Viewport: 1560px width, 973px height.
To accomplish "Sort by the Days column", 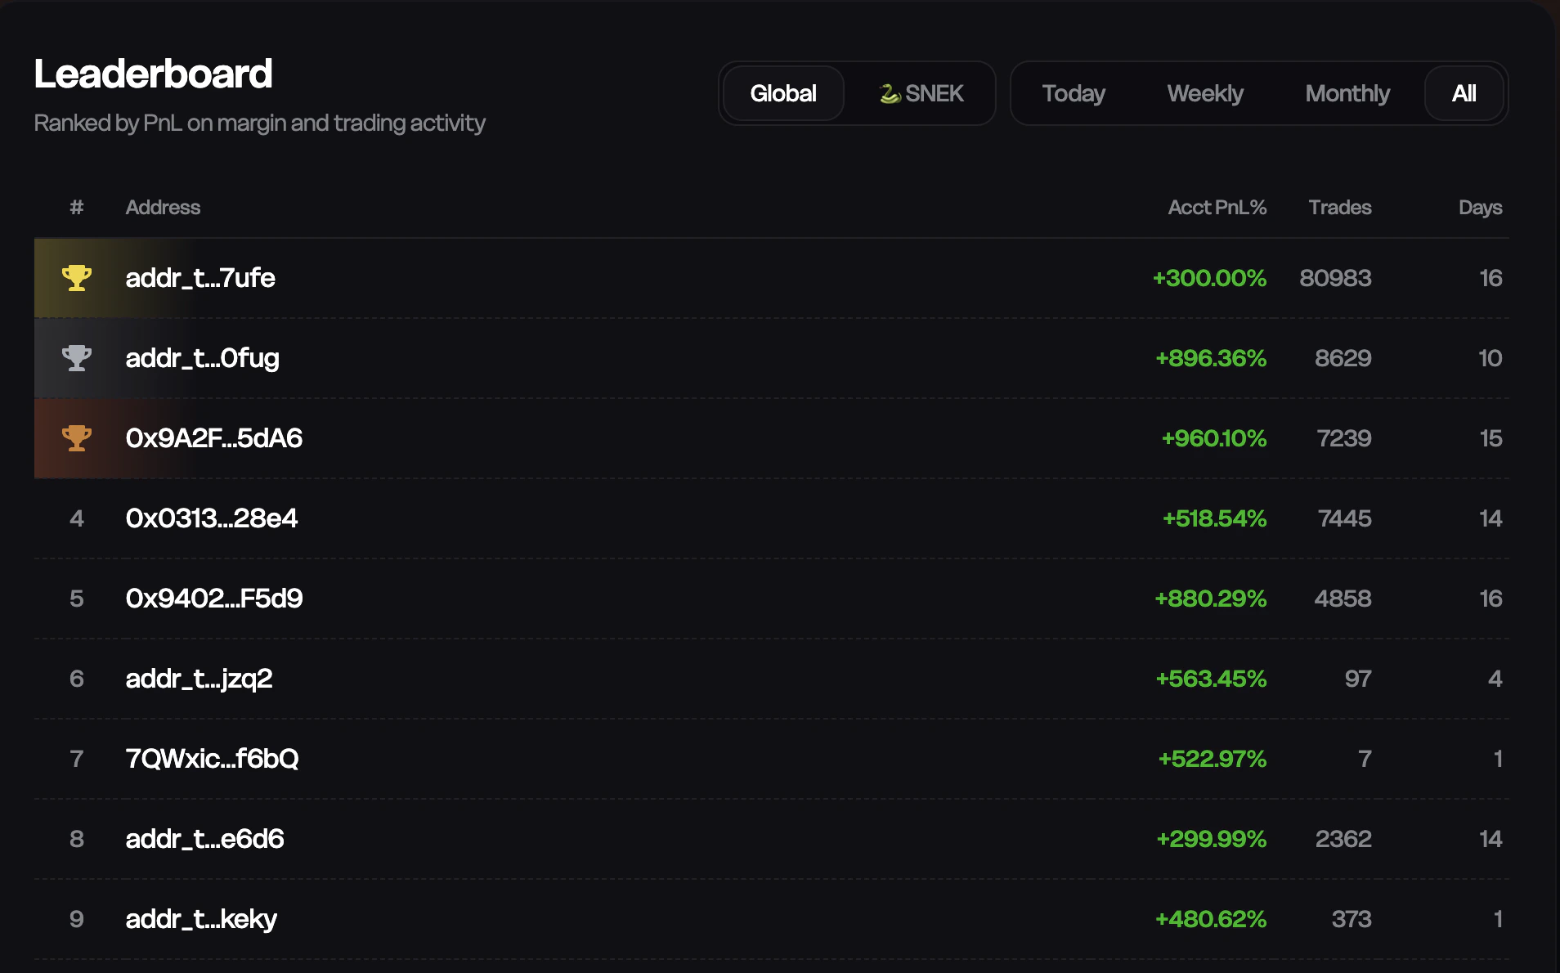I will point(1480,208).
